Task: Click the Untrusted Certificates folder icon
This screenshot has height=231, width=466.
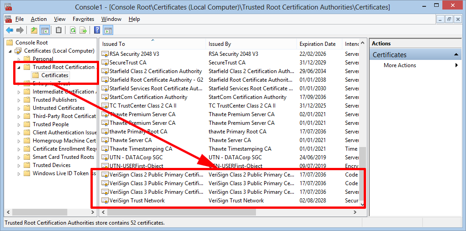Action: [x=27, y=108]
